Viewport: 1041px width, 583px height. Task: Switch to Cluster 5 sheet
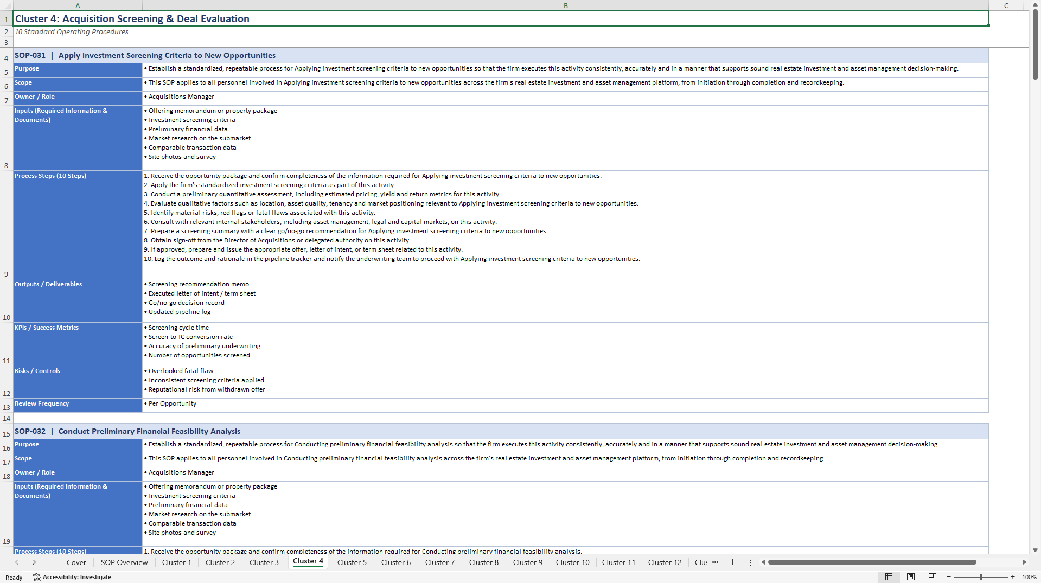click(352, 562)
